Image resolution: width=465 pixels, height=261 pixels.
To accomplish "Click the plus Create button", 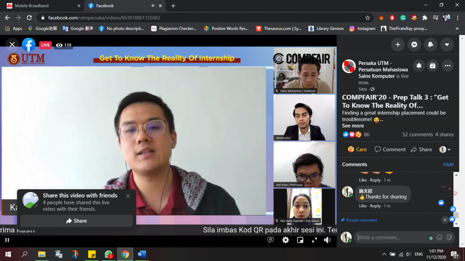I will click(x=398, y=44).
